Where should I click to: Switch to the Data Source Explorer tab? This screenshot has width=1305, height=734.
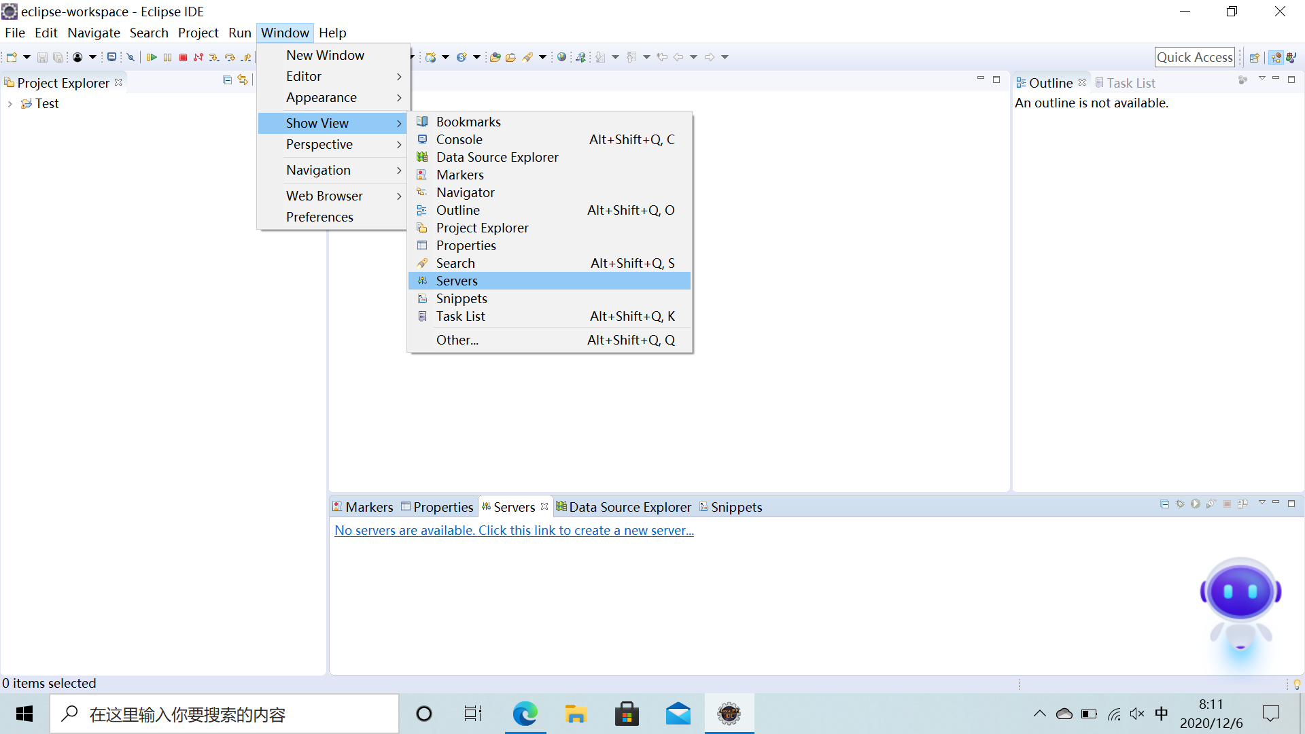coord(629,507)
